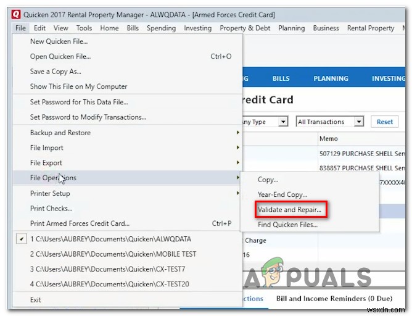412x316 pixels.
Task: Open the Business menu
Action: 326,28
